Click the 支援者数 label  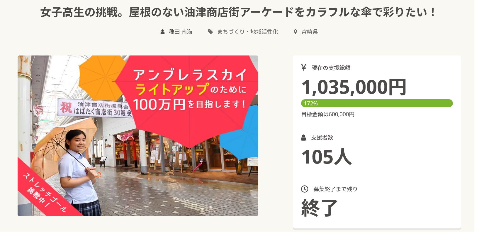(x=322, y=137)
